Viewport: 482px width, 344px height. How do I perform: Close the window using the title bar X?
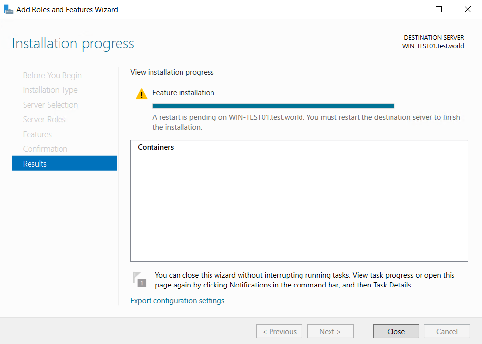click(x=467, y=9)
